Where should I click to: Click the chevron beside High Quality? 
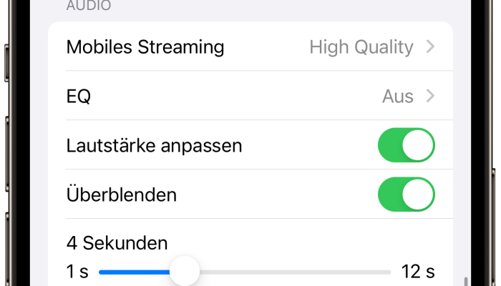pos(430,47)
